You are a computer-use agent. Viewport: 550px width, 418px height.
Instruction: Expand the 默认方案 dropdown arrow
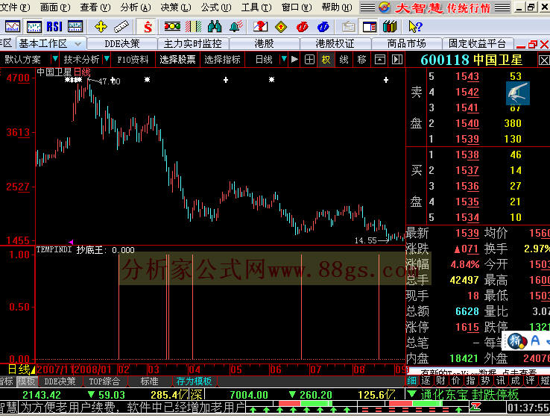(x=54, y=59)
